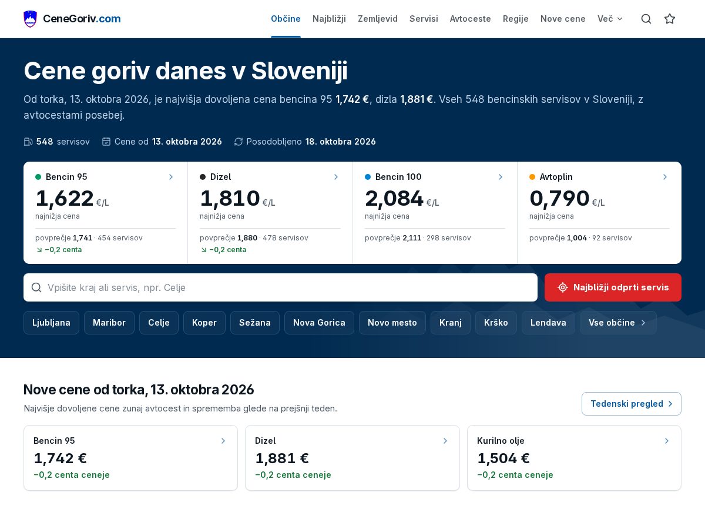Click the blue dot beside Bencin 100
Image resolution: width=705 pixels, height=529 pixels.
click(368, 177)
